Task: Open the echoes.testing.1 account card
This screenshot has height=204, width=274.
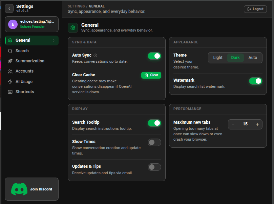Action: click(x=31, y=24)
